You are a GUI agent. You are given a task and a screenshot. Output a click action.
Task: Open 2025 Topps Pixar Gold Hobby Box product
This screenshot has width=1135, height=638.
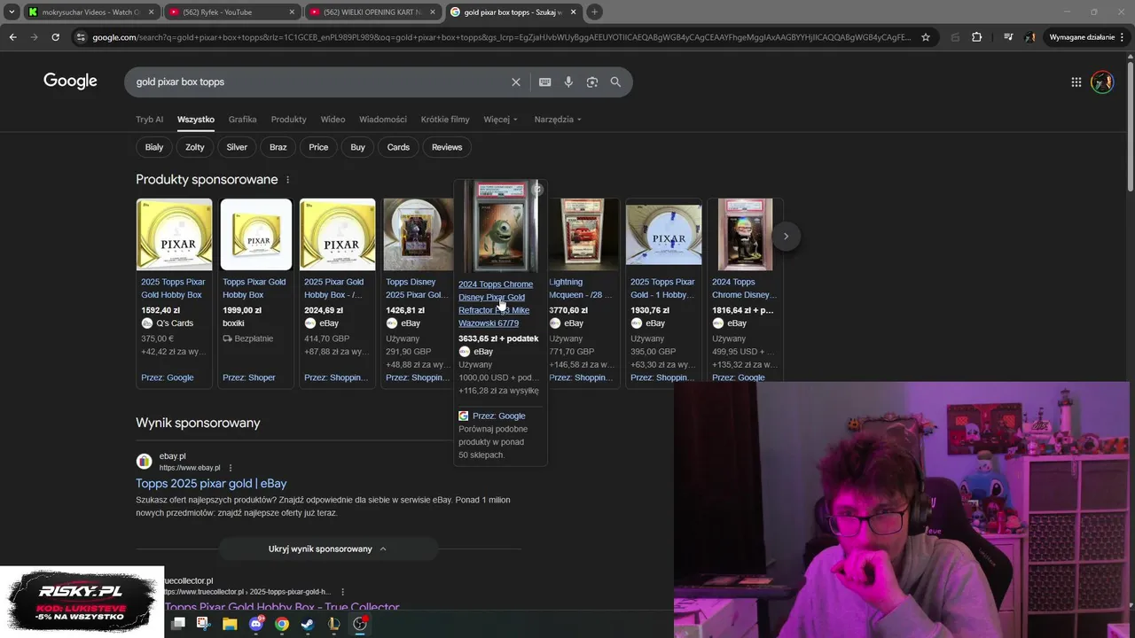click(174, 288)
